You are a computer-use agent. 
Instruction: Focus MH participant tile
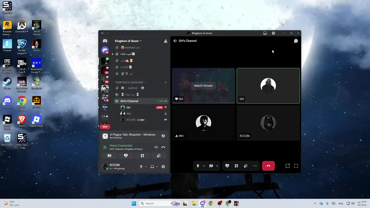point(203,123)
